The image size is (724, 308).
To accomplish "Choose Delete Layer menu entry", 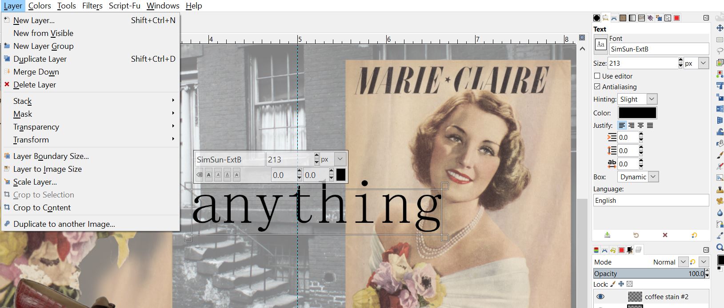I will (91, 84).
